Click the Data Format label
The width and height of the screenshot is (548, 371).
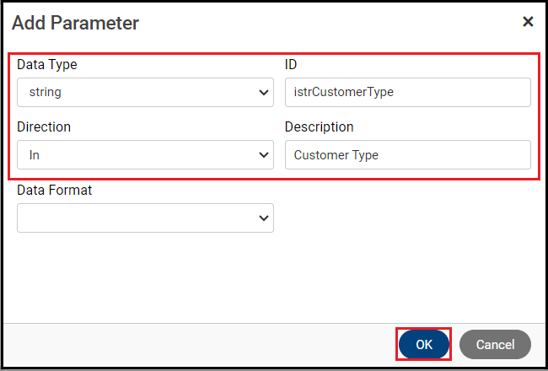point(55,190)
